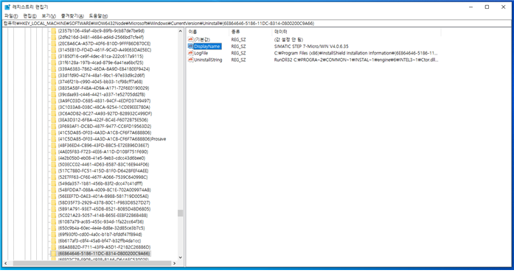Screen dimensions: 514x273
Task: Click folder icon of {33d1fd90-4274-48a1-9bc1-97e33d9c2d6f}
Action: pos(53,75)
